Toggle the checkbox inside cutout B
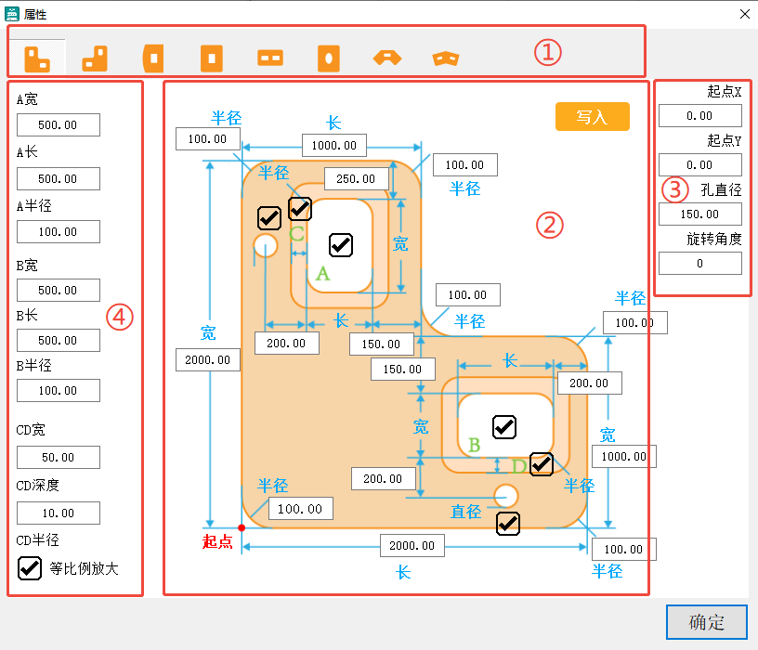Viewport: 758px width, 650px height. (504, 426)
